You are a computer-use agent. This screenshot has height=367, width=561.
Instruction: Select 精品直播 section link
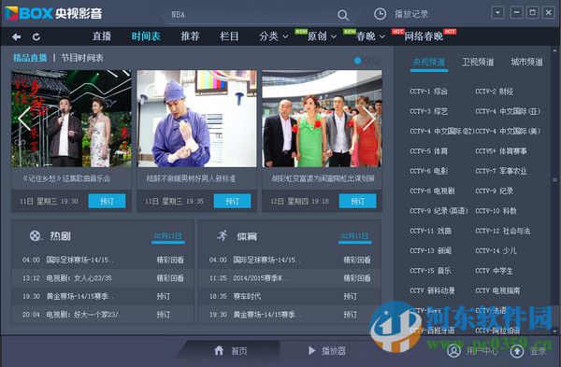point(30,58)
